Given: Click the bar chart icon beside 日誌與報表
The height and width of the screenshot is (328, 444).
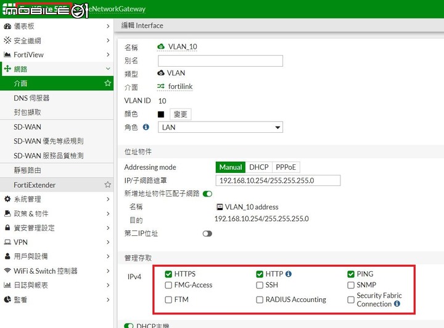Looking at the screenshot, I should tap(7, 285).
